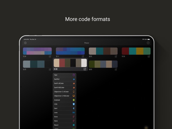Click the blue Swift icon for SwiftUI
The height and width of the screenshot is (129, 172).
pos(74,79)
